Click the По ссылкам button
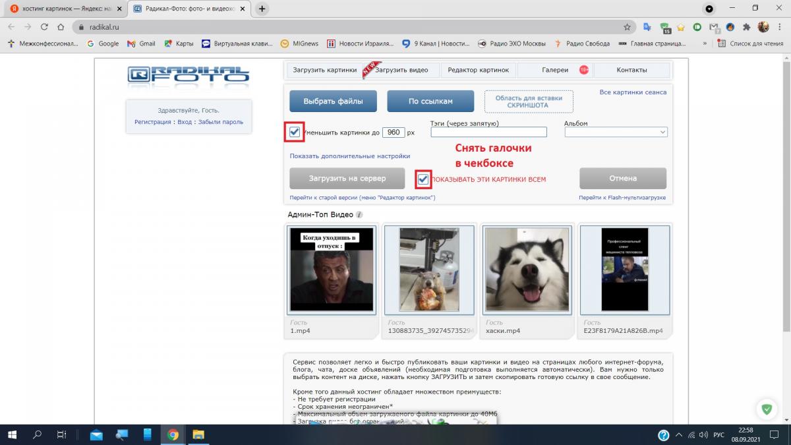 430,102
